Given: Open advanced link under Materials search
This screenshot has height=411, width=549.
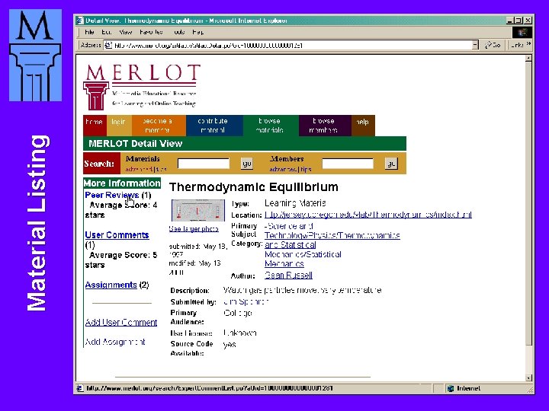Looking at the screenshot, I should 139,170.
